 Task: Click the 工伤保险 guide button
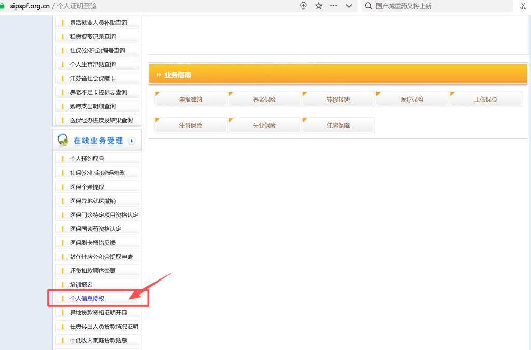click(485, 99)
